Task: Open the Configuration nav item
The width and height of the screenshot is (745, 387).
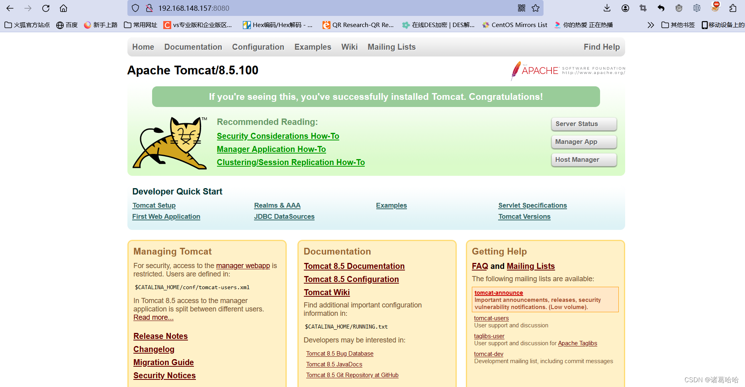Action: coord(258,47)
